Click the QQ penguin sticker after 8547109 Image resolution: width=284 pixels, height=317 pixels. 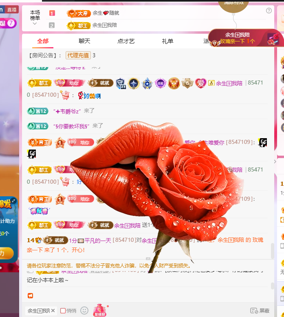pyautogui.click(x=262, y=143)
